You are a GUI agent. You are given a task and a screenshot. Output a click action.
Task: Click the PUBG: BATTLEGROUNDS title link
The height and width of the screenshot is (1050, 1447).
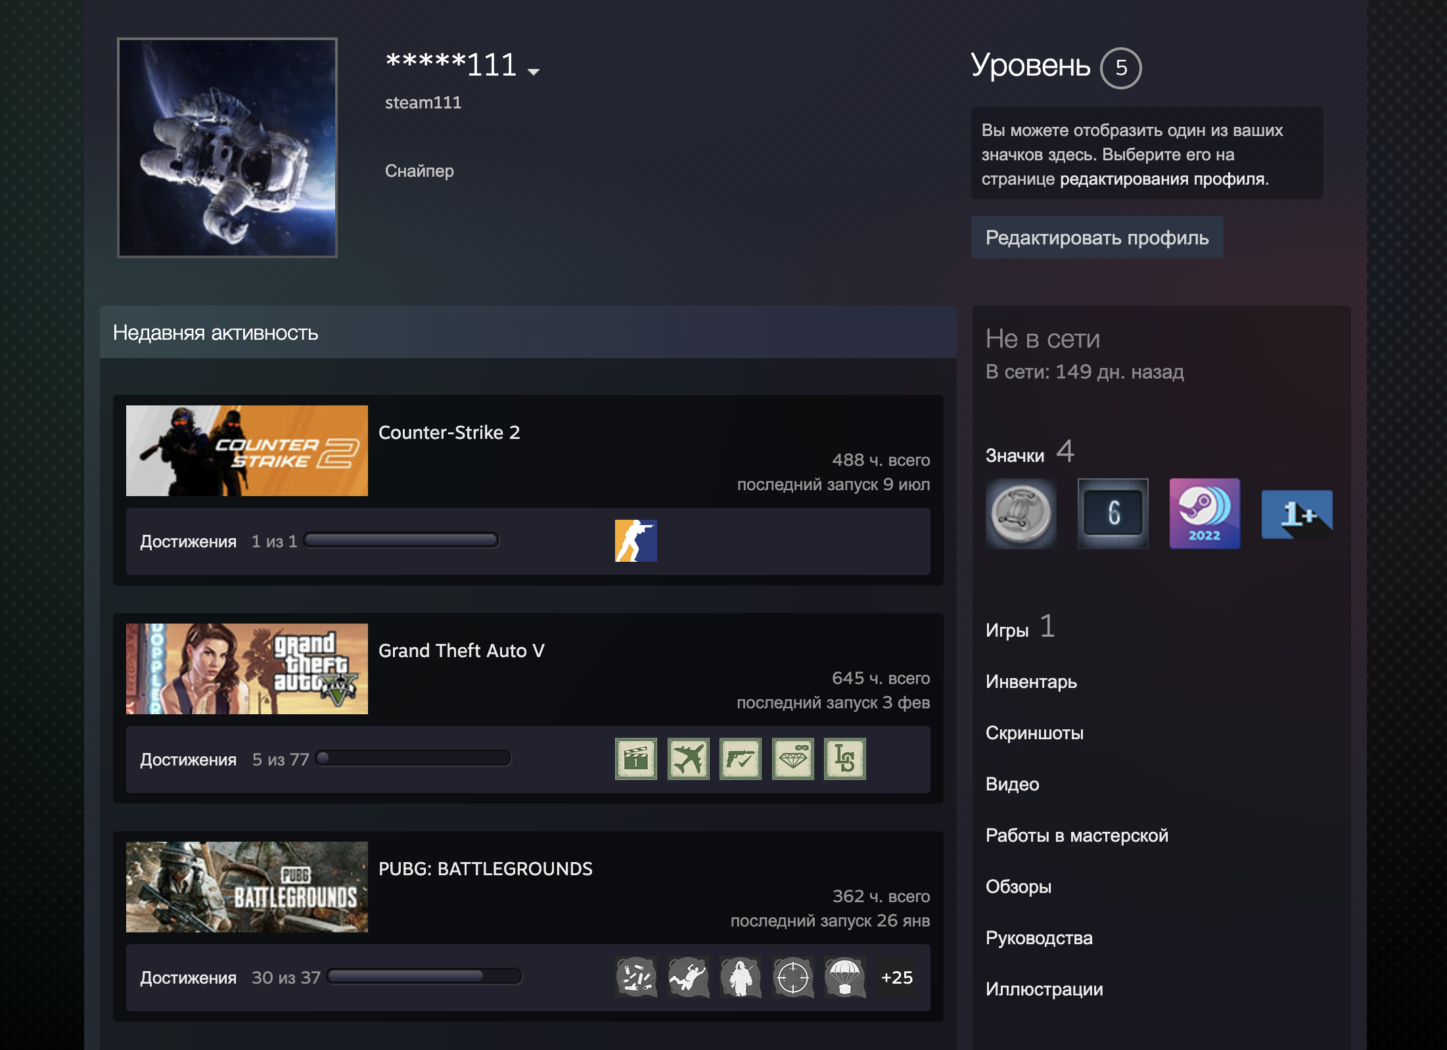pyautogui.click(x=486, y=869)
